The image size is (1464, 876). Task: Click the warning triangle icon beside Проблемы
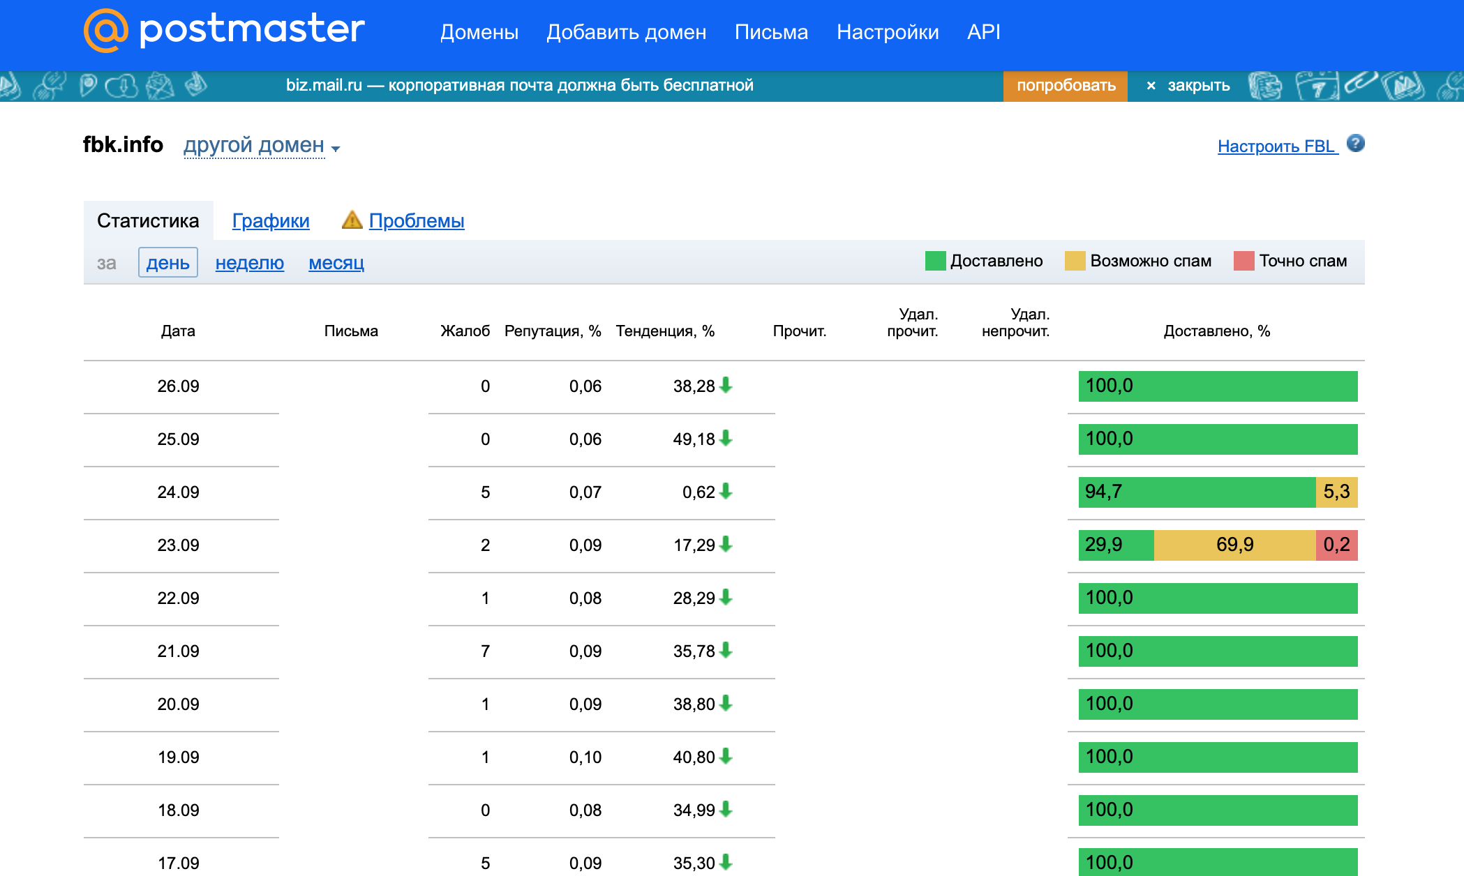tap(352, 220)
